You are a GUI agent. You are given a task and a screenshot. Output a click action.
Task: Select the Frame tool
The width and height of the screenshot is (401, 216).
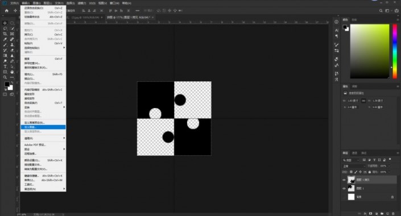12,34
